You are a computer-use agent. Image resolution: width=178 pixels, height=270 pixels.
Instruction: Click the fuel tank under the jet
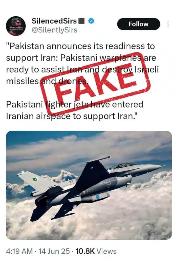(x=95, y=197)
